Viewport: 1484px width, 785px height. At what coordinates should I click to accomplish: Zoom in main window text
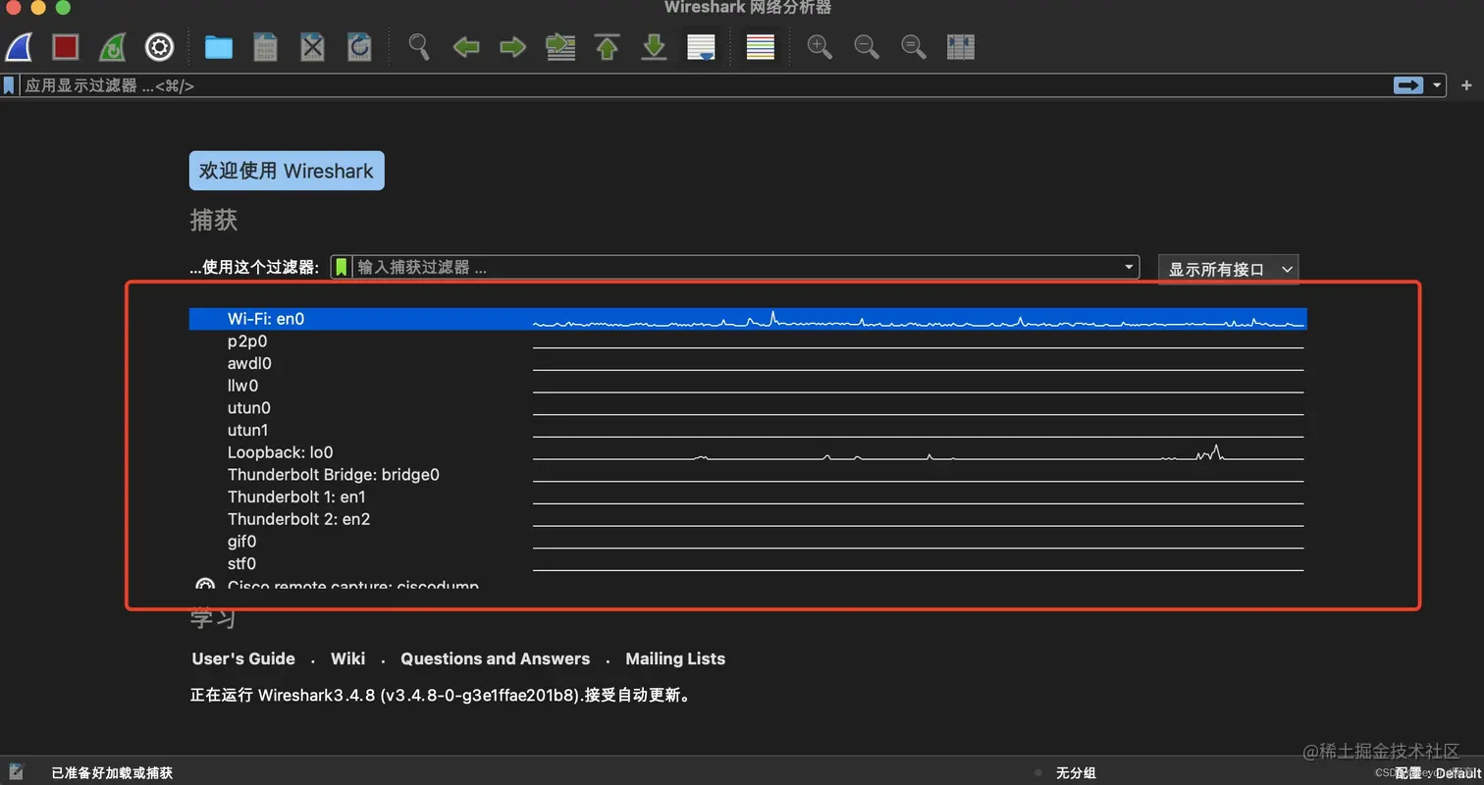coord(820,47)
